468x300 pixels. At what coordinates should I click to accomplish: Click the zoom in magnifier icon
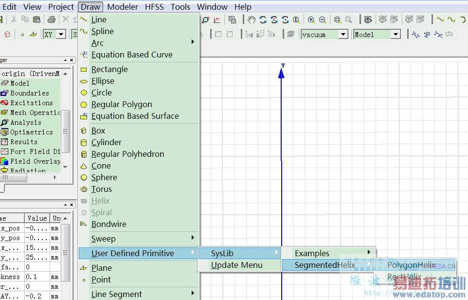tap(311, 19)
